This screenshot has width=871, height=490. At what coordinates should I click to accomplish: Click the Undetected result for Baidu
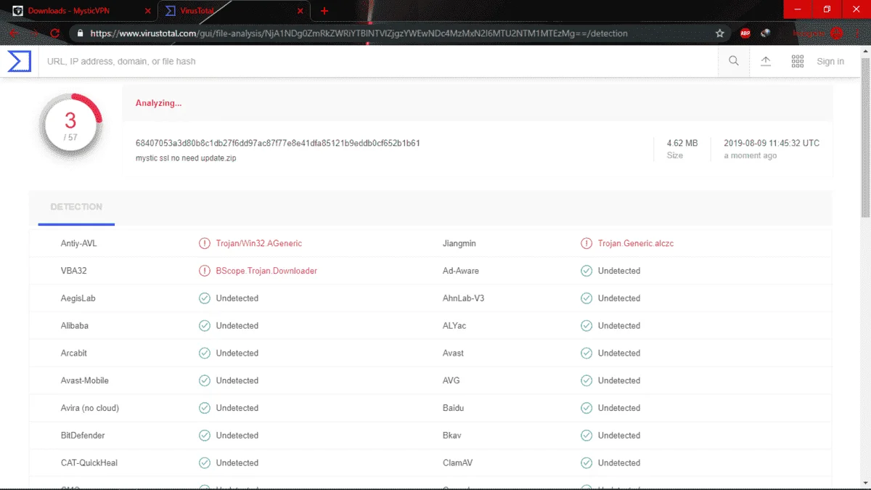coord(619,408)
